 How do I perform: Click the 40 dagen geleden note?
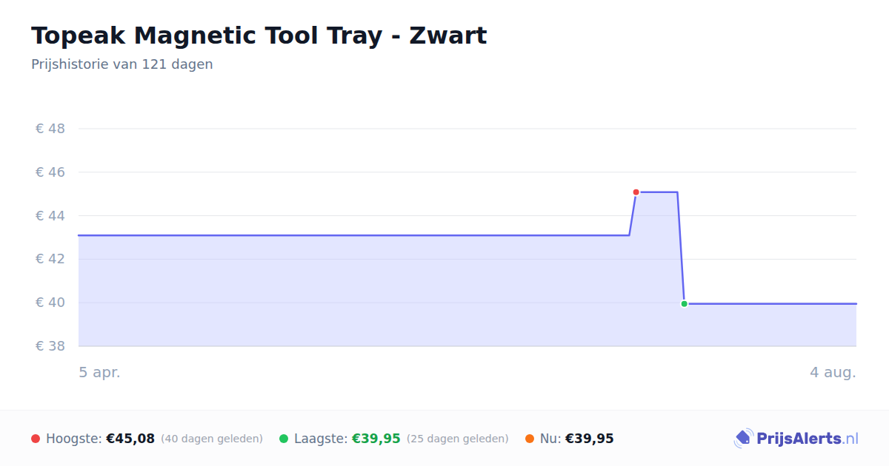[x=212, y=439]
